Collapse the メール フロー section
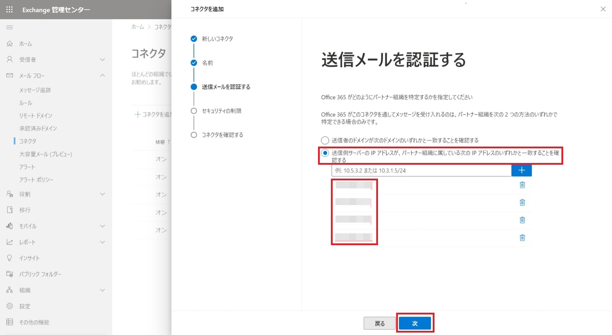Image resolution: width=612 pixels, height=335 pixels. pyautogui.click(x=103, y=76)
